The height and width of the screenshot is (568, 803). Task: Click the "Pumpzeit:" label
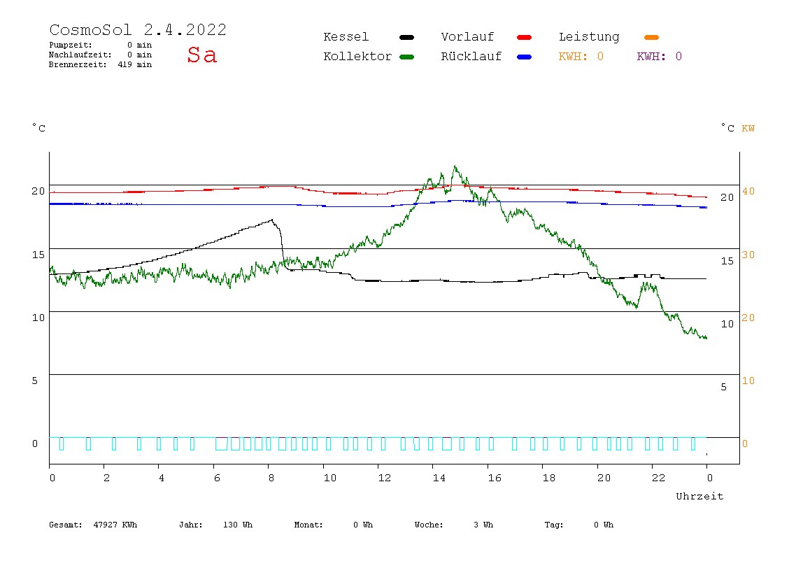coord(71,45)
